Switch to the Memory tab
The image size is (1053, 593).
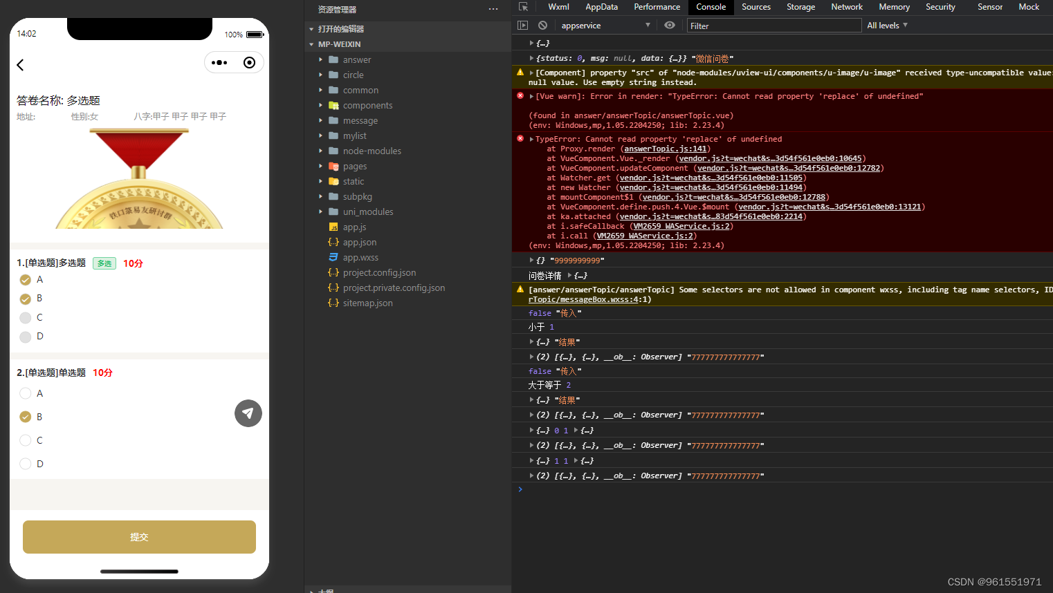pos(894,7)
